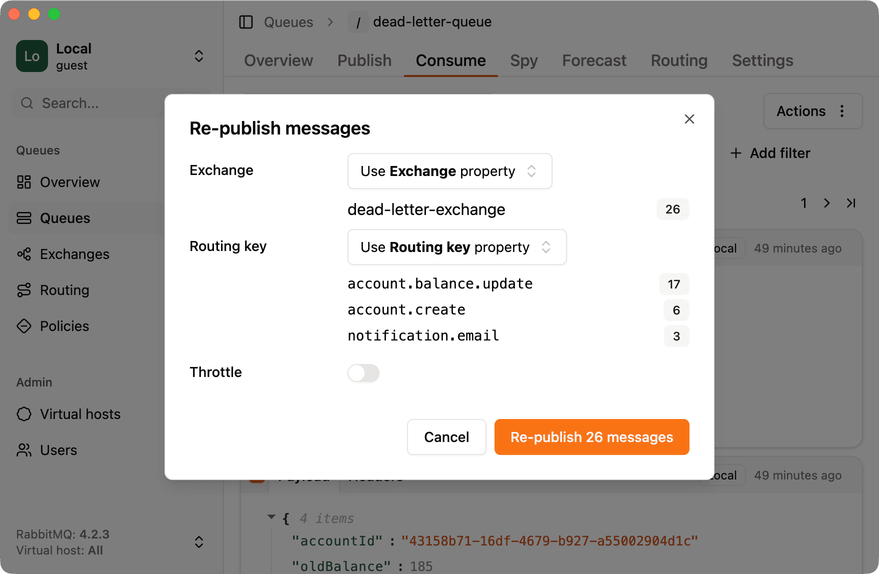
Task: Switch to the Forecast tab
Action: tap(594, 60)
